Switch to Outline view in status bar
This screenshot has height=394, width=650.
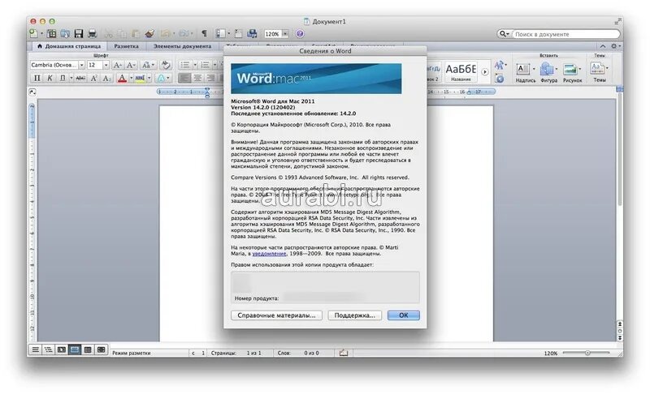coord(49,350)
